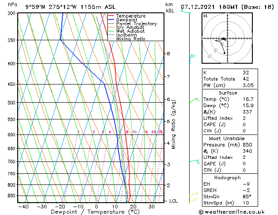Click the 8 km altitude label
The height and width of the screenshot is (215, 278).
(168, 54)
